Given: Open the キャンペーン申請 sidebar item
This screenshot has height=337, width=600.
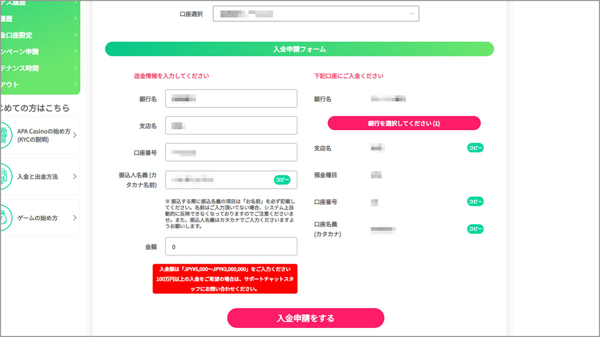Looking at the screenshot, I should (x=40, y=51).
